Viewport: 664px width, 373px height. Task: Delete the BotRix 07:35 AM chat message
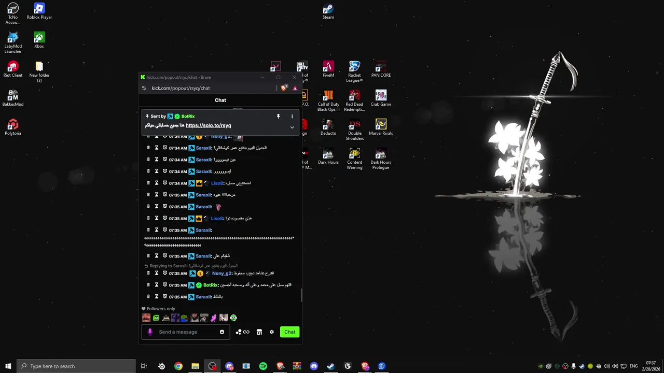pyautogui.click(x=148, y=285)
